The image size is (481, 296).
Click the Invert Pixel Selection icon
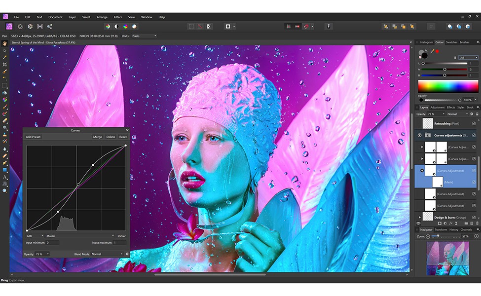pos(209,26)
